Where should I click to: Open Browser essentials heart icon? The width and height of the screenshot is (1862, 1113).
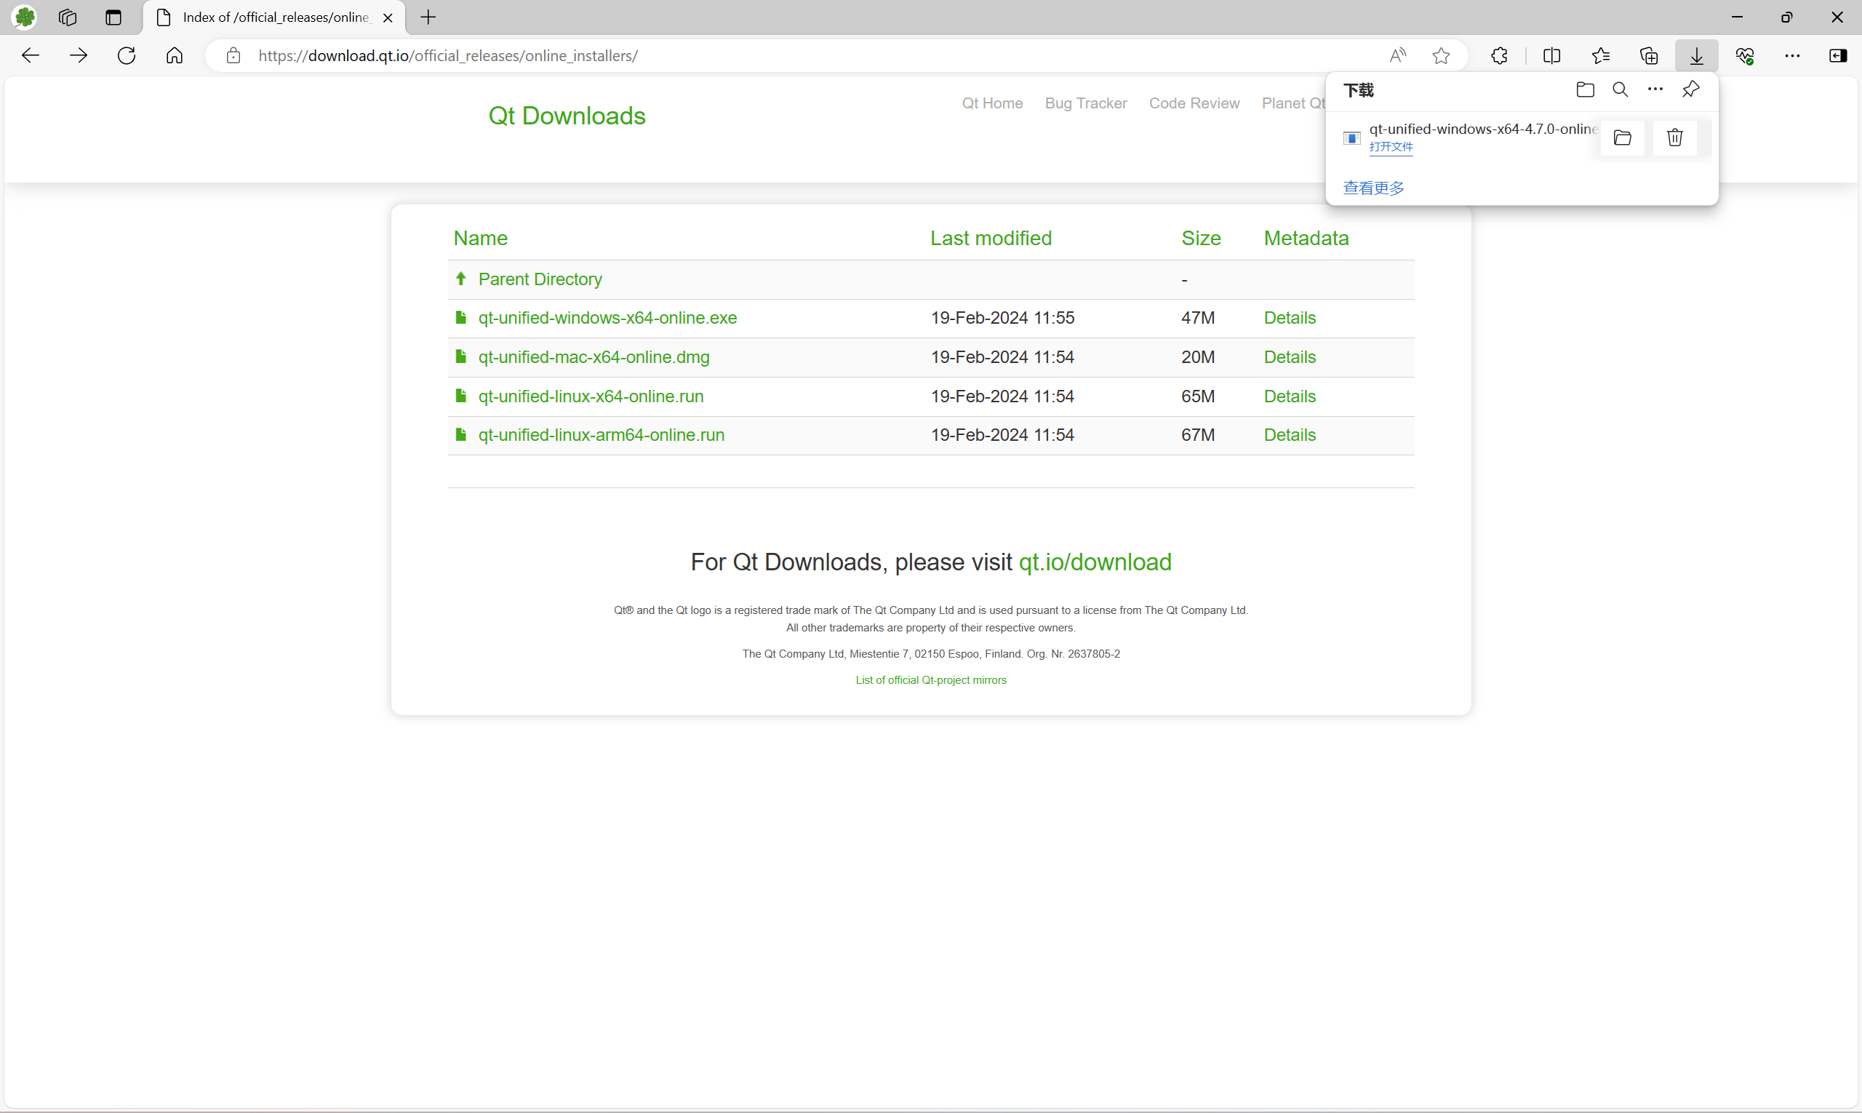coord(1744,55)
